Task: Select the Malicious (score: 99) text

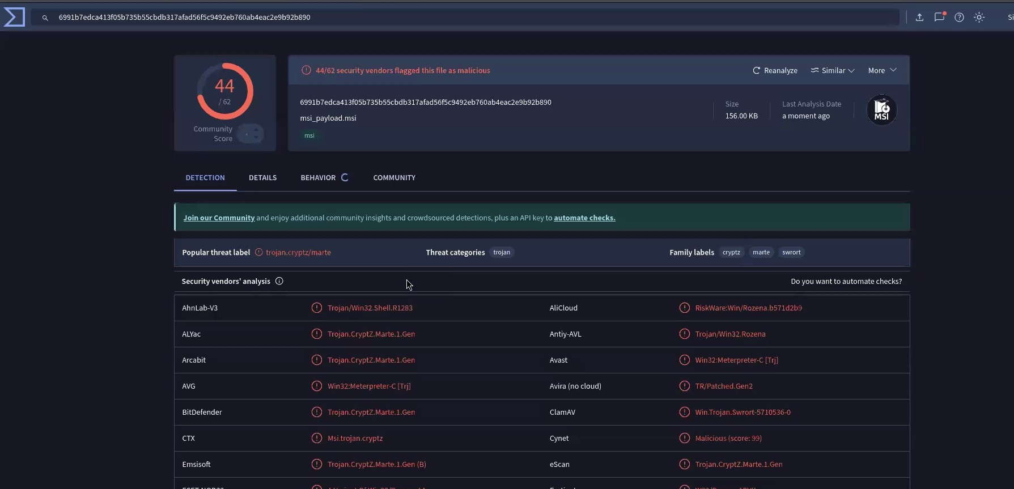Action: 728,438
